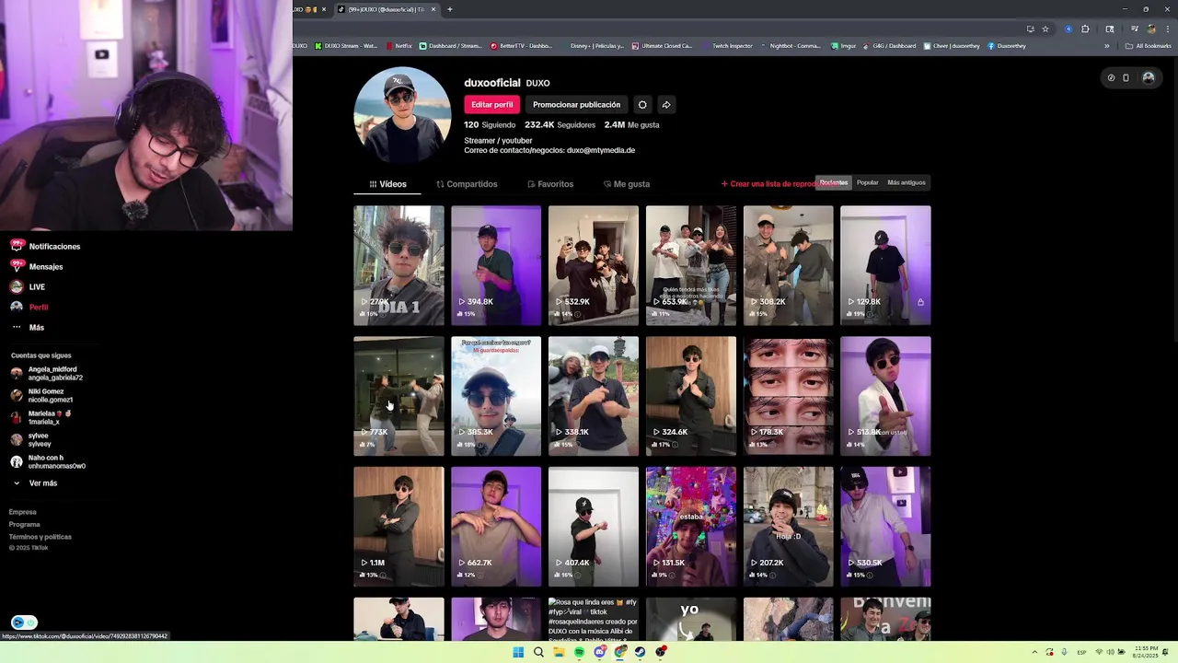This screenshot has height=663, width=1178.
Task: Open Niki Gomez followed account
Action: click(41, 396)
